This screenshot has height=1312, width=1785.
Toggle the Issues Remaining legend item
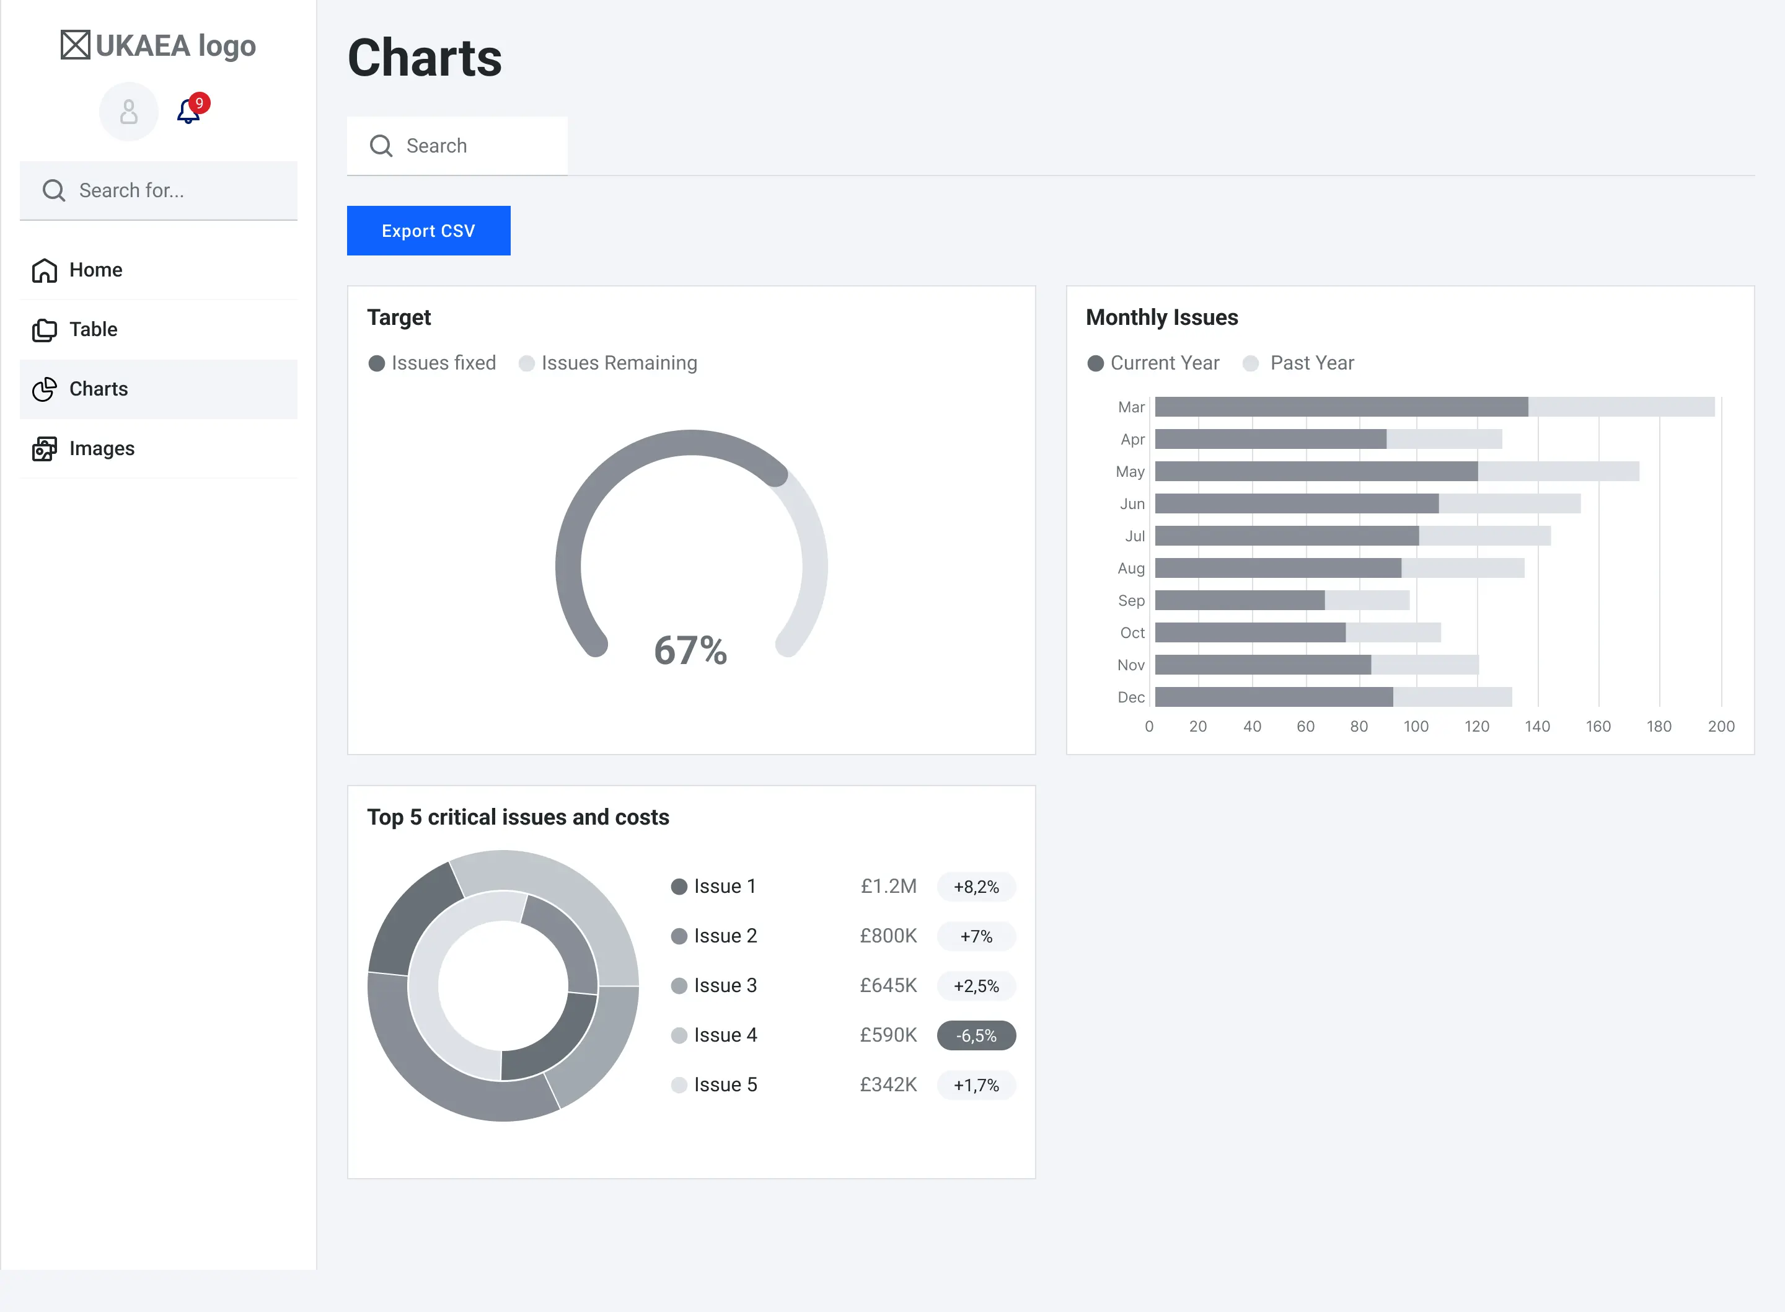(608, 363)
